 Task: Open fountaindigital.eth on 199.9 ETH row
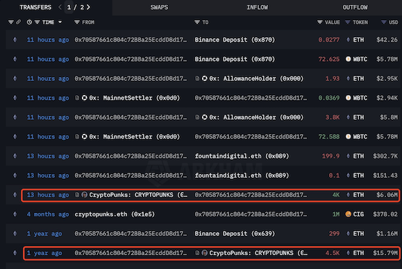click(242, 156)
